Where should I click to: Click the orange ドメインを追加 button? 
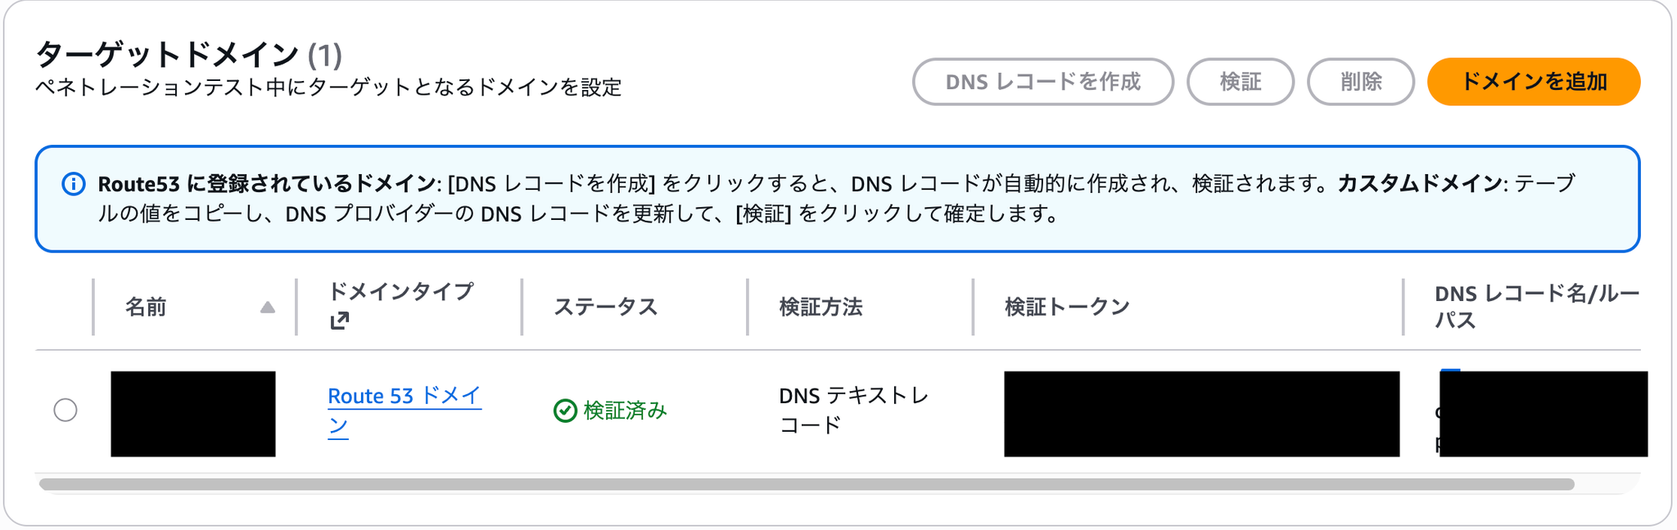pos(1533,82)
